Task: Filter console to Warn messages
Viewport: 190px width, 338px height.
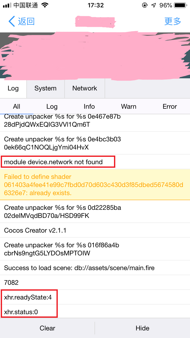Action: (129, 106)
